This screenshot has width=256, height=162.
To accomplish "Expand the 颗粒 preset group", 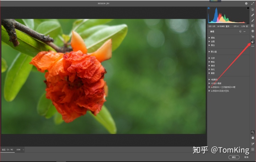I will pyautogui.click(x=212, y=62).
